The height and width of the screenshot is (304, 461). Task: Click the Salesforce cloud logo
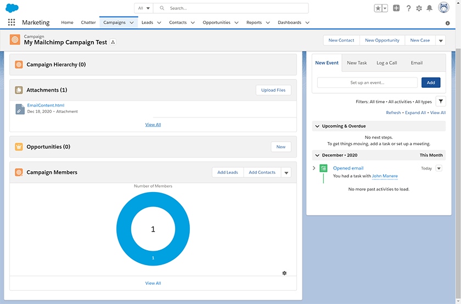(x=12, y=8)
